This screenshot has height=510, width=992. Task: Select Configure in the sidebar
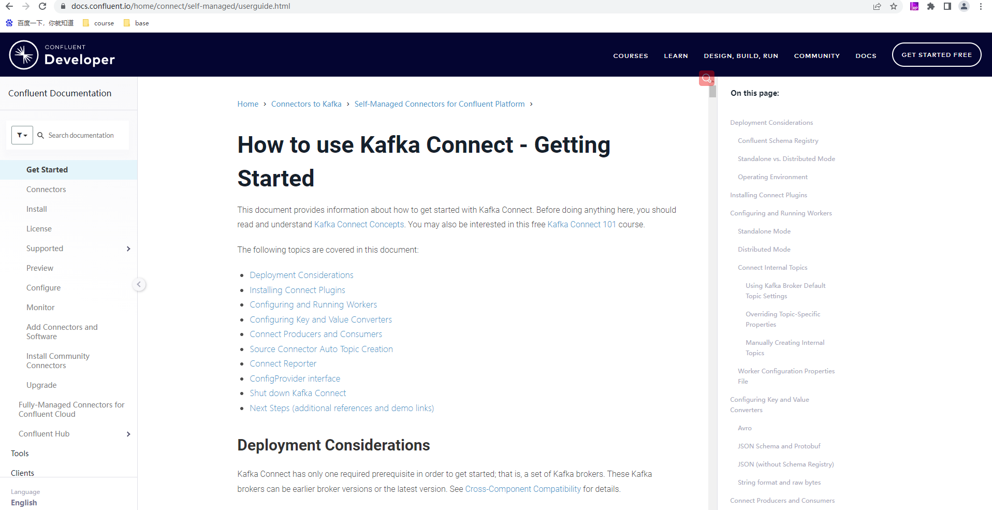click(x=43, y=288)
